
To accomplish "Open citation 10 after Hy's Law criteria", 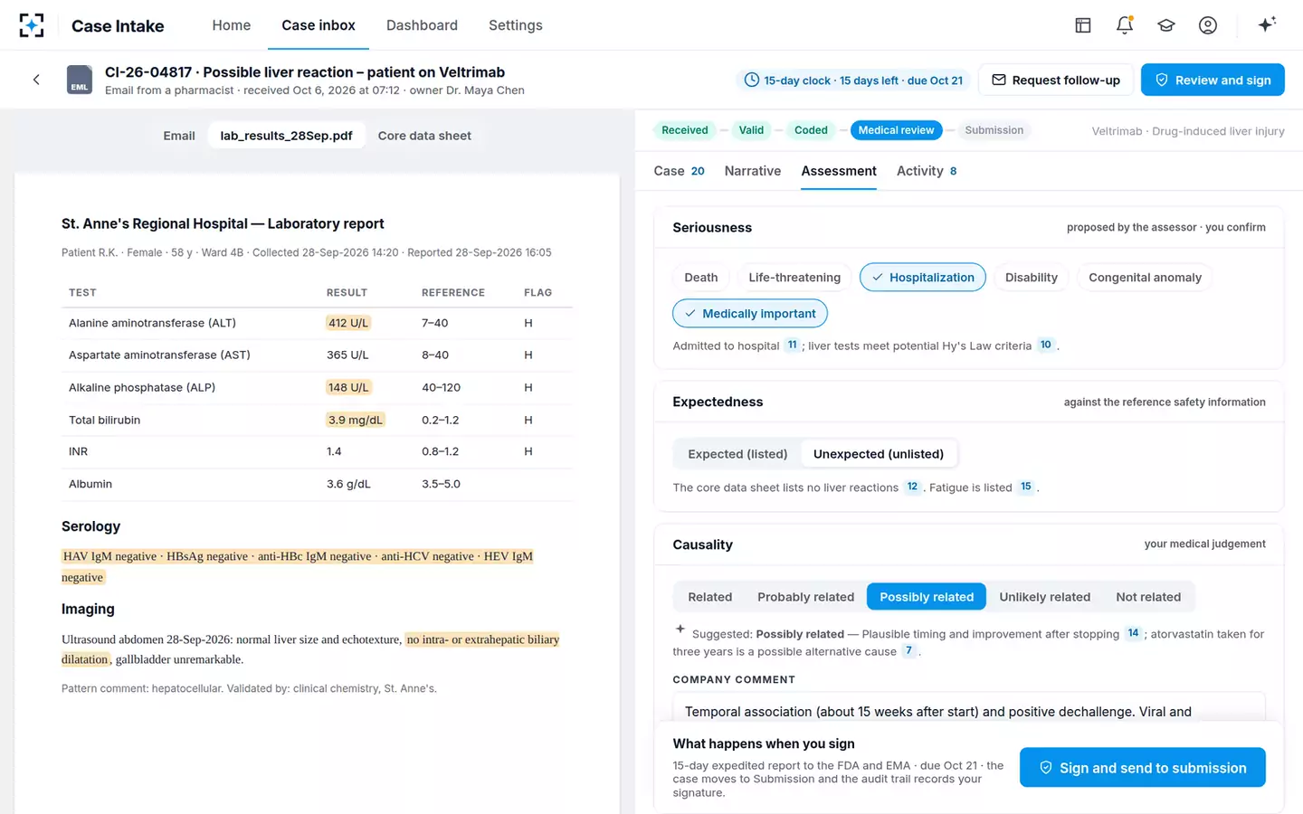I will [x=1046, y=345].
